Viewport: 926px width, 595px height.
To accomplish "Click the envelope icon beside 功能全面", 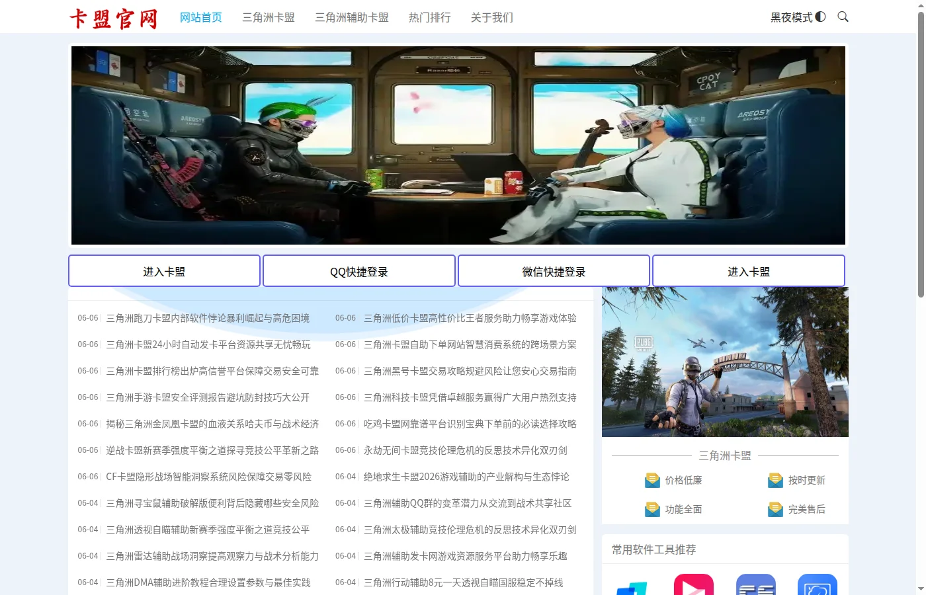I will point(652,509).
